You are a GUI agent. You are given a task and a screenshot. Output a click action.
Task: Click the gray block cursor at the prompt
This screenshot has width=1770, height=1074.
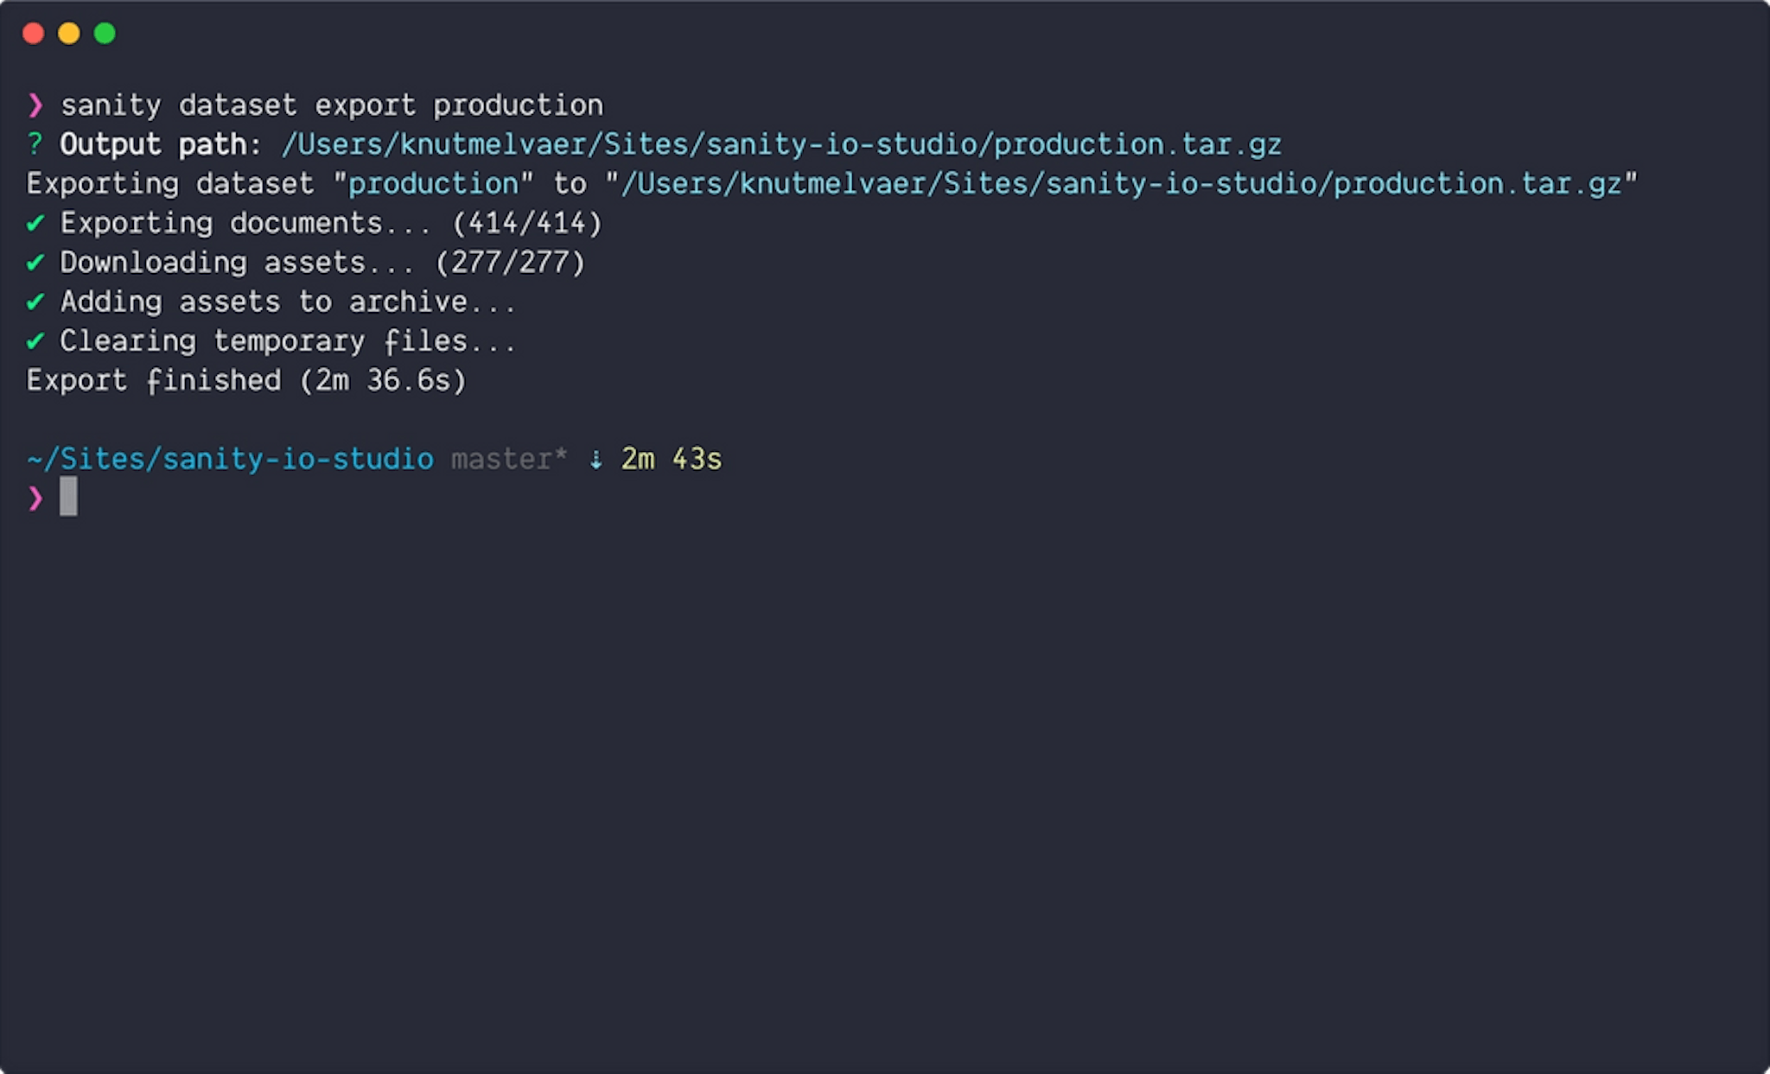[68, 497]
